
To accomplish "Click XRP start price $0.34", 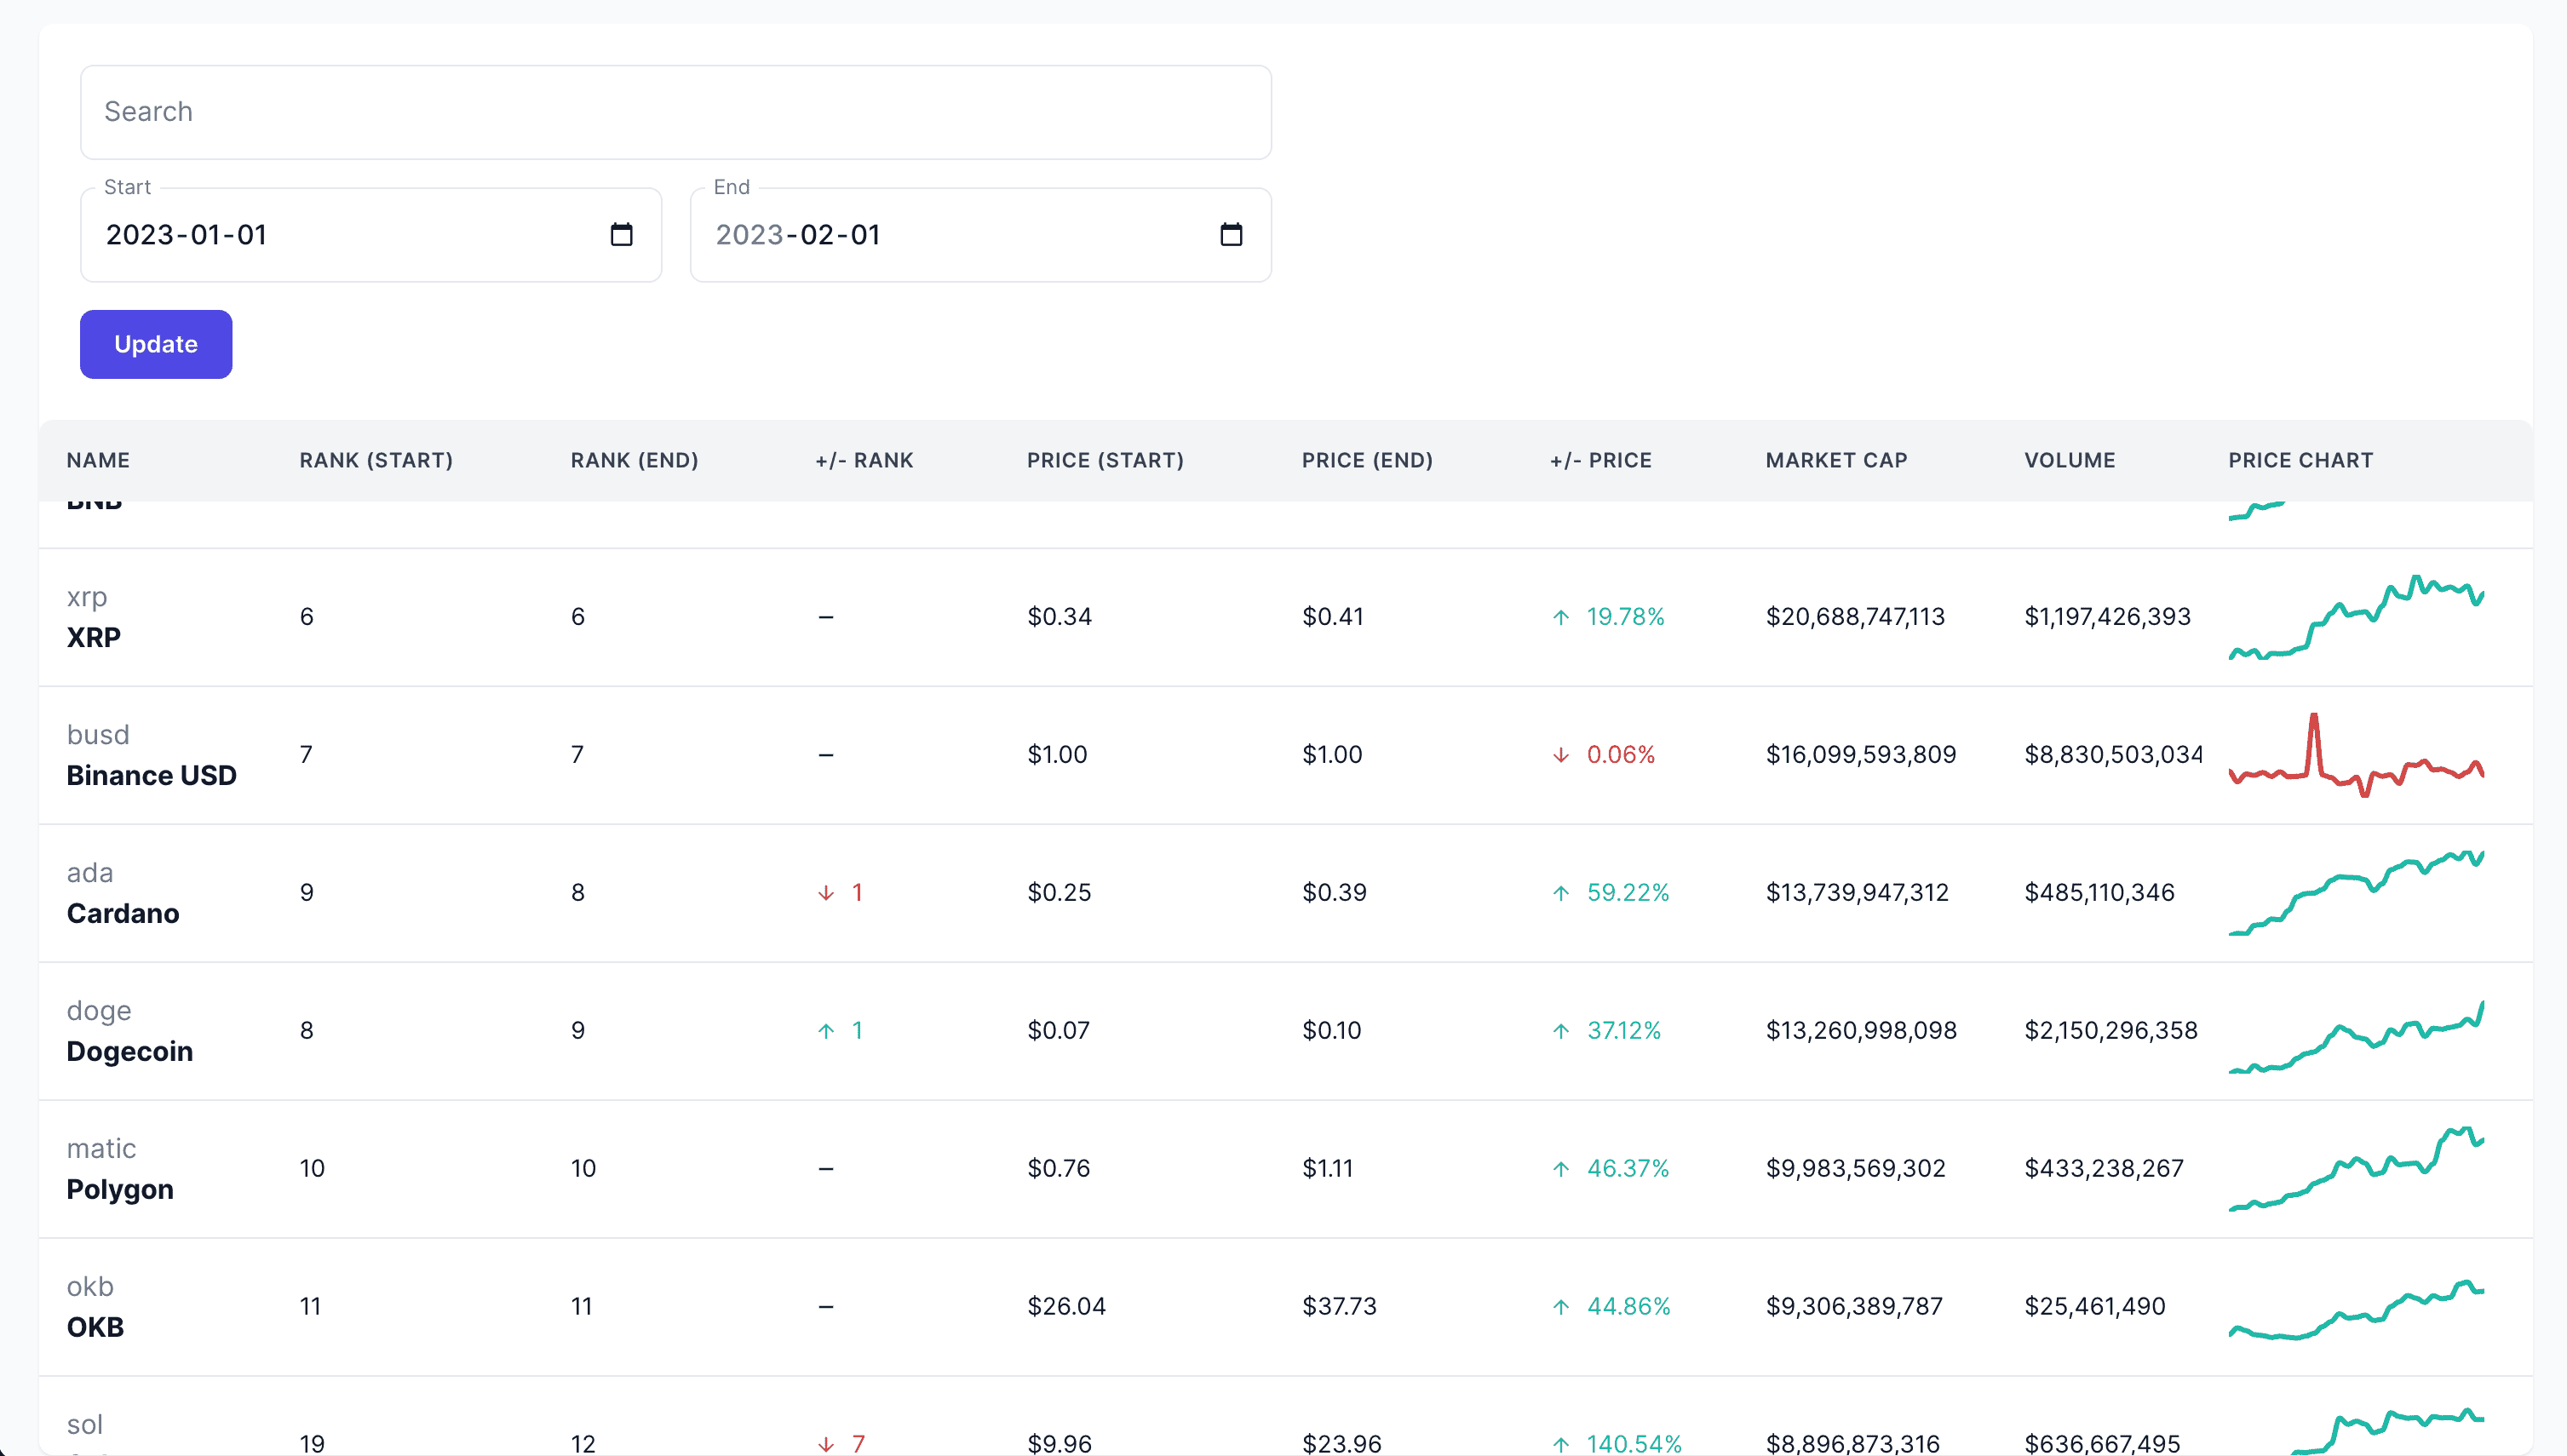I will tap(1059, 617).
